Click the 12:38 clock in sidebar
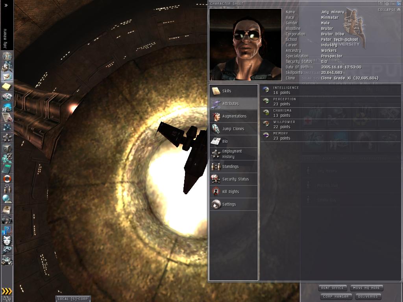 (x=7, y=299)
